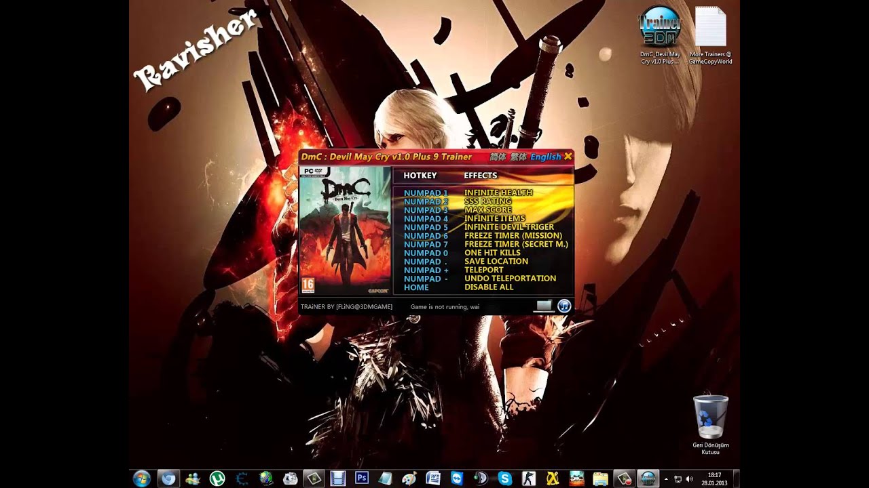Image resolution: width=869 pixels, height=488 pixels.
Task: Click the film strip taskbar icon
Action: pyautogui.click(x=337, y=479)
